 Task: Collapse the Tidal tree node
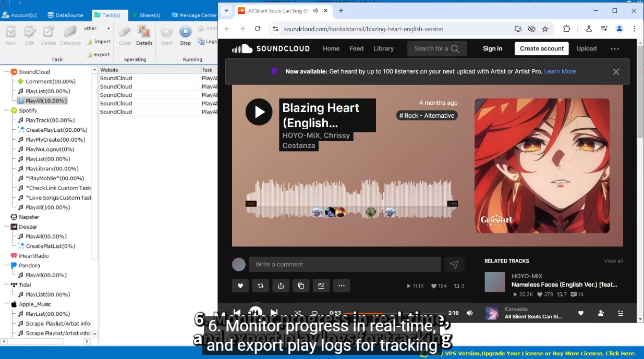tap(5, 285)
